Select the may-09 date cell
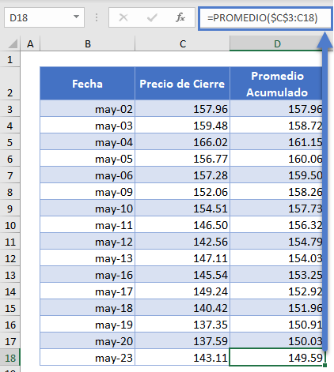This screenshot has height=372, width=334. [87, 192]
